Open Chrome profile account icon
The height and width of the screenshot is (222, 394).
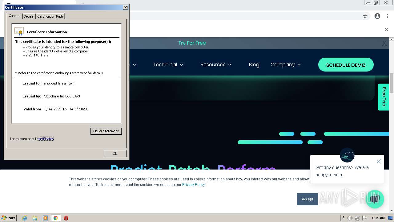pyautogui.click(x=377, y=16)
